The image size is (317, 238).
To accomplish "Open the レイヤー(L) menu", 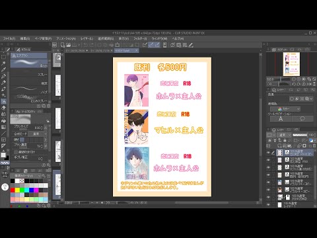I will (87, 38).
